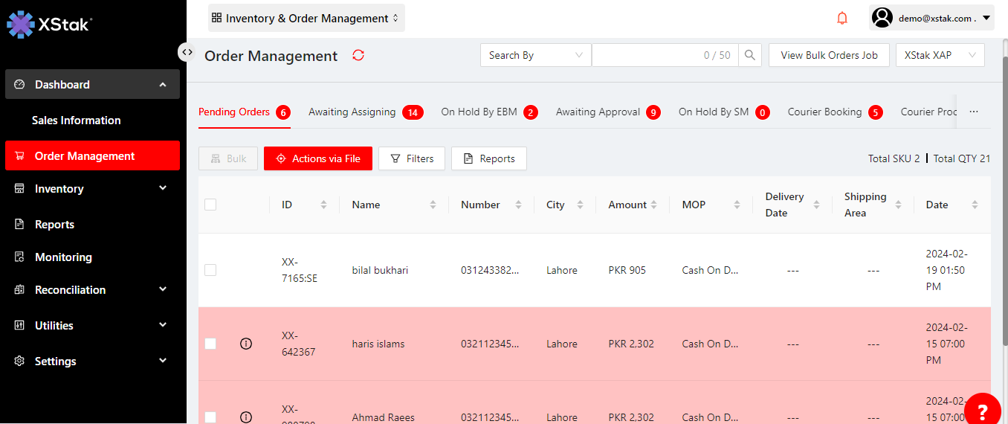Tick the checkbox for bilal bukhari order
1008x424 pixels.
tap(210, 270)
